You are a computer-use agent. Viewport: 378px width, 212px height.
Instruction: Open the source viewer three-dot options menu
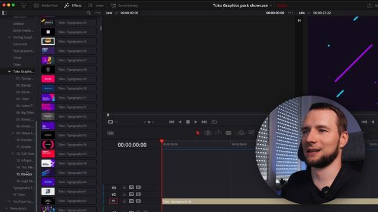[x=291, y=13]
